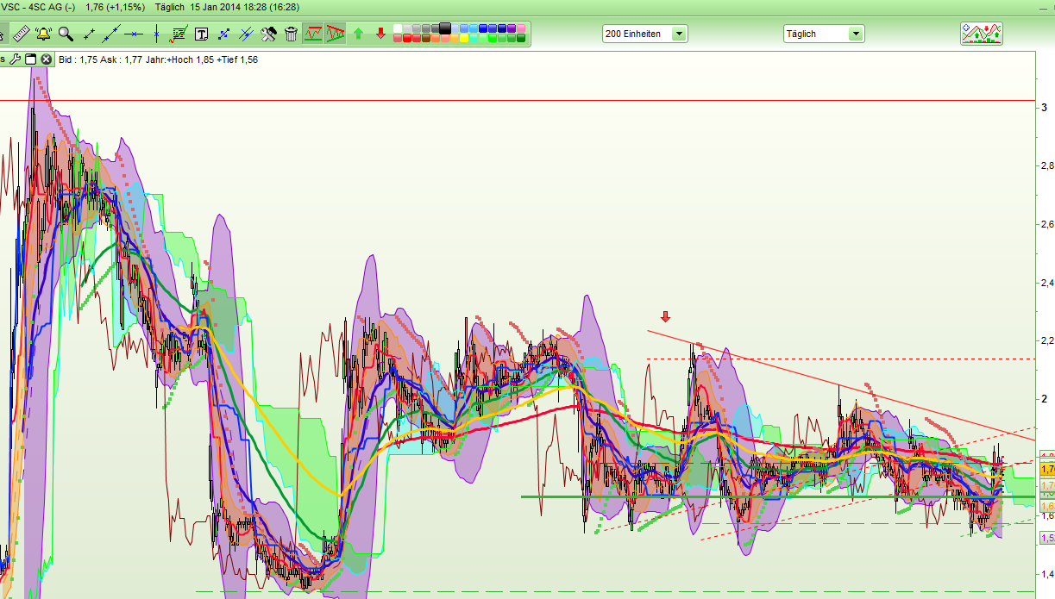Select the vertical line tool
This screenshot has height=599, width=1055.
pos(156,34)
